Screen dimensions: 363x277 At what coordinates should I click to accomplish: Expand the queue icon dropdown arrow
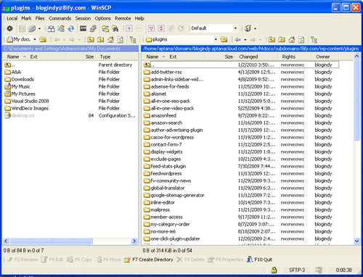tap(39, 28)
